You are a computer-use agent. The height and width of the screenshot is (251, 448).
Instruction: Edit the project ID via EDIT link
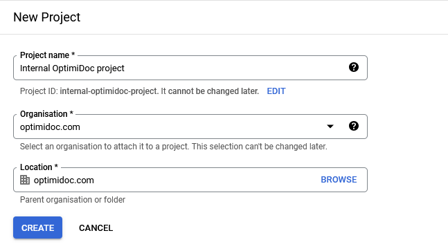[276, 91]
